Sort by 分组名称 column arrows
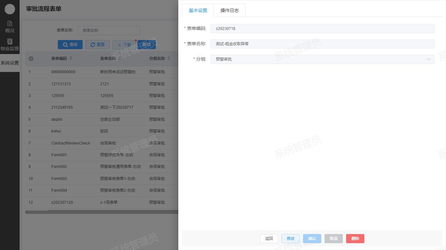The image size is (446, 250). point(169,59)
